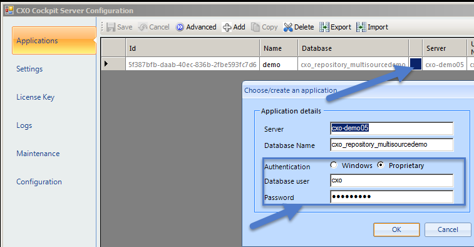Open the Maintenance section

point(38,154)
